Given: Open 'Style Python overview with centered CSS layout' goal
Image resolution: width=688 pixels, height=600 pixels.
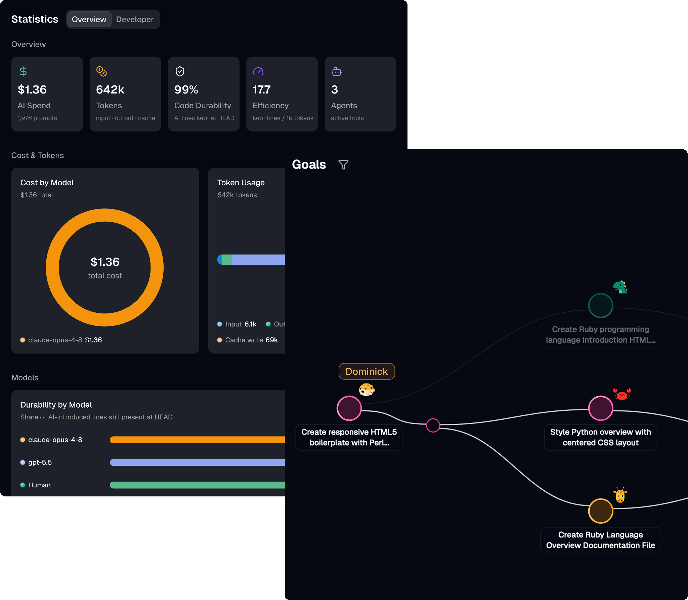Looking at the screenshot, I should (600, 437).
